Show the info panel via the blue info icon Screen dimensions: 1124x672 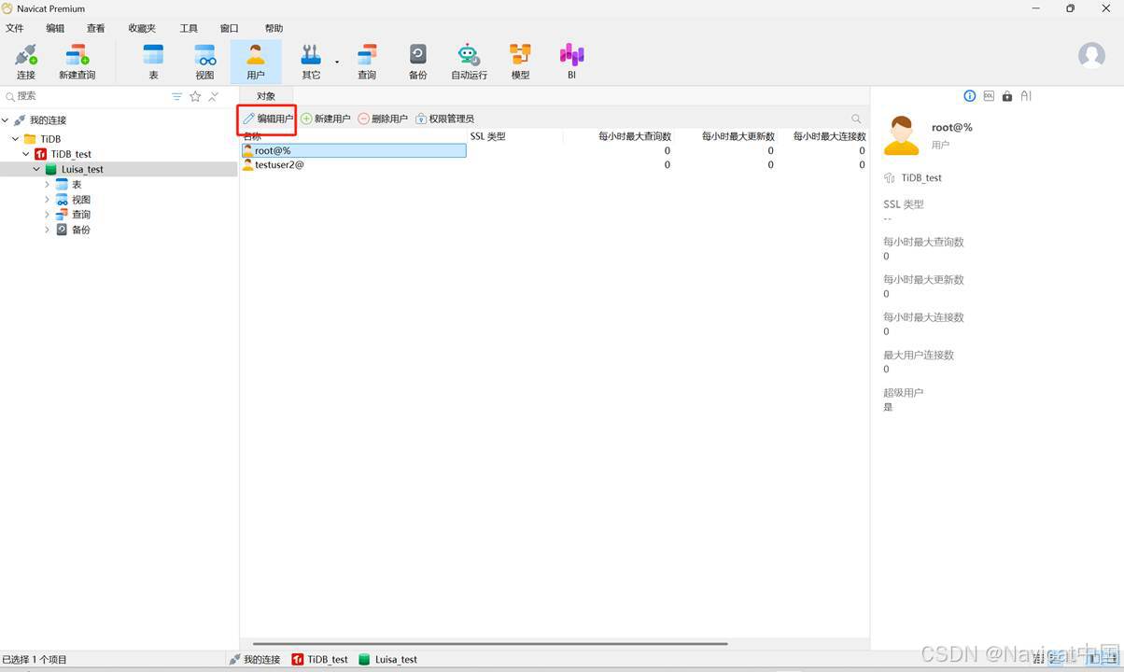(970, 96)
